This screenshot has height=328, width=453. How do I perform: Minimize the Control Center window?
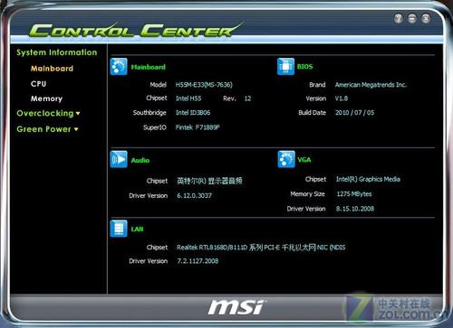412,18
